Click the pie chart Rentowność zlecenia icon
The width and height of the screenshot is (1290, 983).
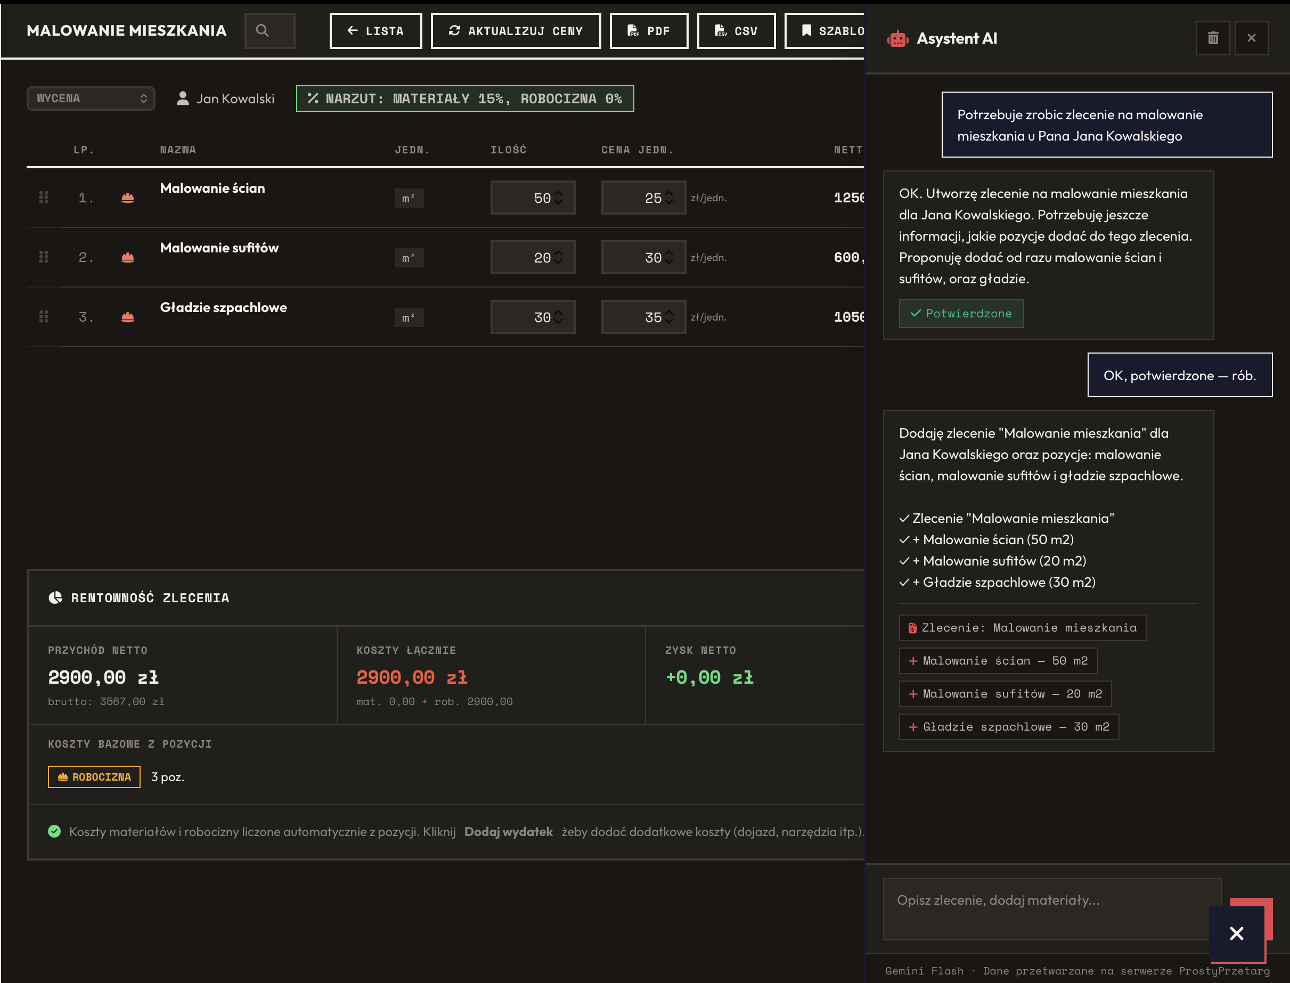click(55, 597)
